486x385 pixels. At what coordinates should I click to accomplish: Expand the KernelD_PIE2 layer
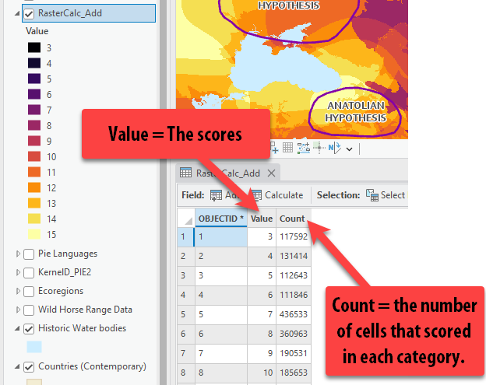pos(19,272)
